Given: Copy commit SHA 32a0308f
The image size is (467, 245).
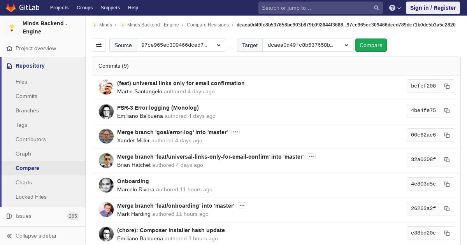Looking at the screenshot, I should (447, 159).
